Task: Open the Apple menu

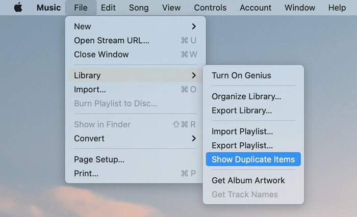Action: tap(18, 8)
